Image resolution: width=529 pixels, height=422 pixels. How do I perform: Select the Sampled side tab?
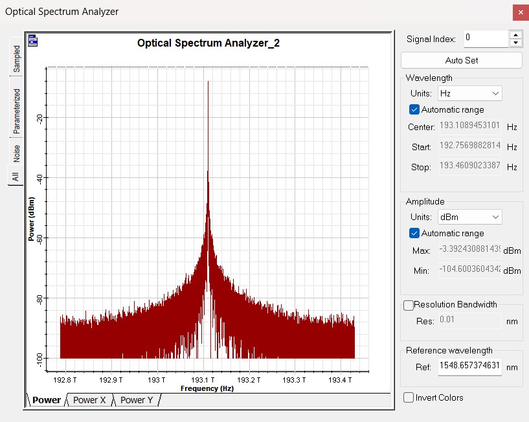tap(17, 58)
